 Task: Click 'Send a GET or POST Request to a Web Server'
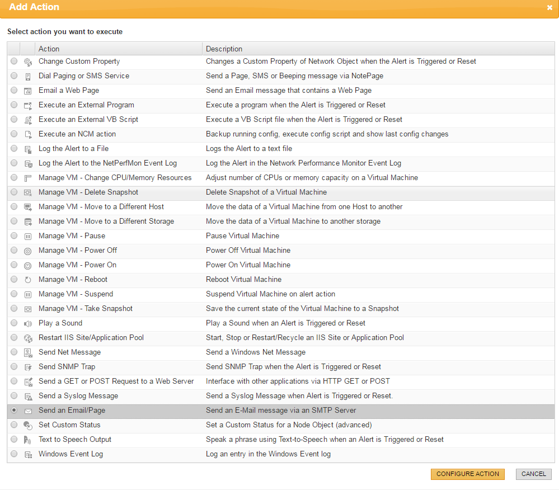116,381
